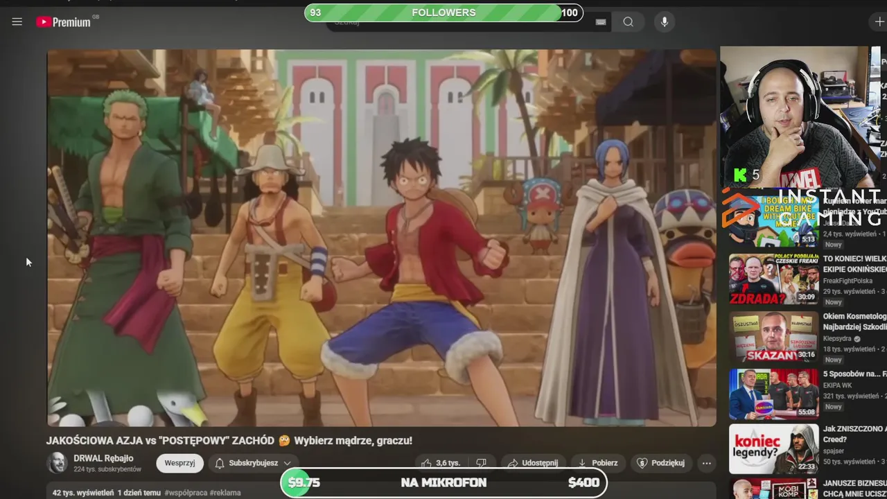Open 'TO KONIEC! WIELK...' video title
Image resolution: width=887 pixels, height=499 pixels.
click(854, 264)
